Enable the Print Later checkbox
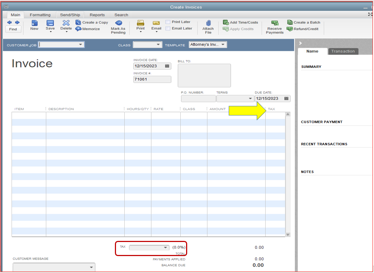This screenshot has height=273, width=374. coord(168,22)
